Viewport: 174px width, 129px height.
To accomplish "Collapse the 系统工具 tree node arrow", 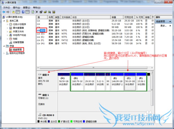I will coord(4,21).
